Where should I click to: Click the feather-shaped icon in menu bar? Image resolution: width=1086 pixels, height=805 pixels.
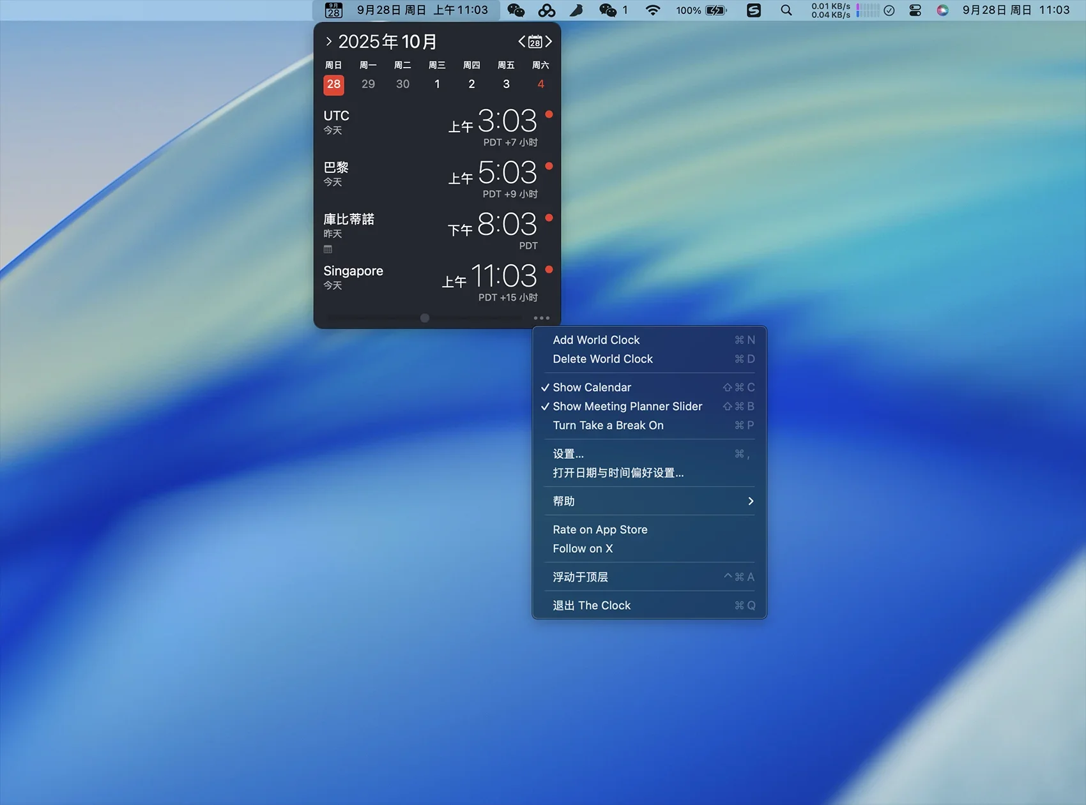pyautogui.click(x=577, y=10)
